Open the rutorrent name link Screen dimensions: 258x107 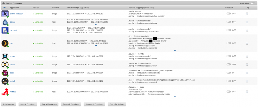[13, 30]
